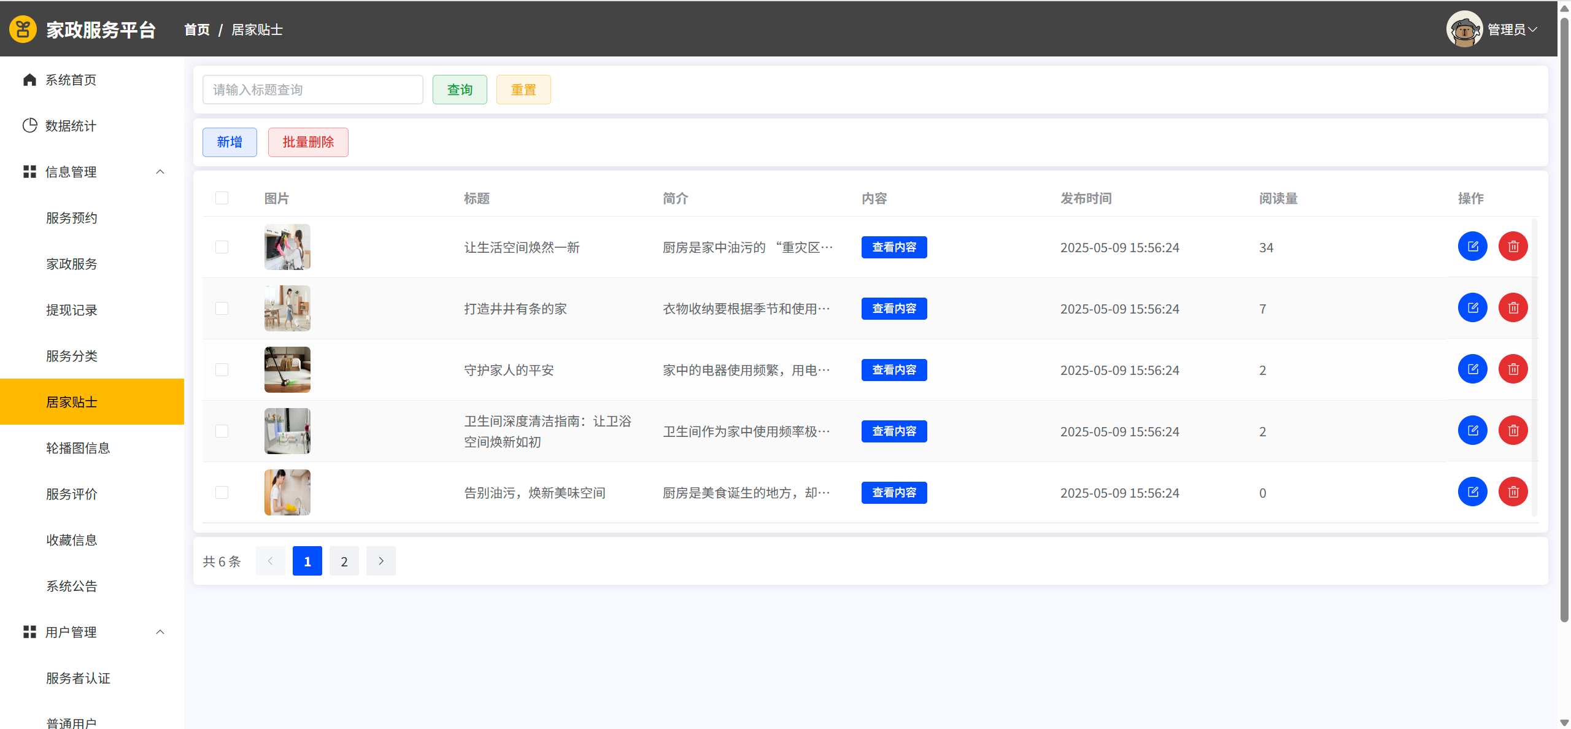Click the admin avatar picture

point(1464,29)
